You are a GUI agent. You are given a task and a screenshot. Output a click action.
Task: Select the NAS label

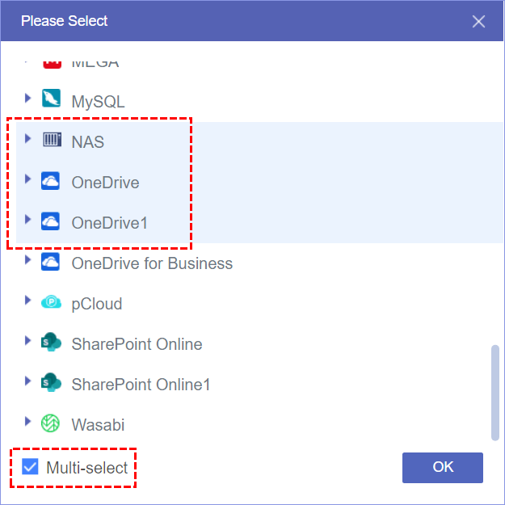tap(88, 142)
